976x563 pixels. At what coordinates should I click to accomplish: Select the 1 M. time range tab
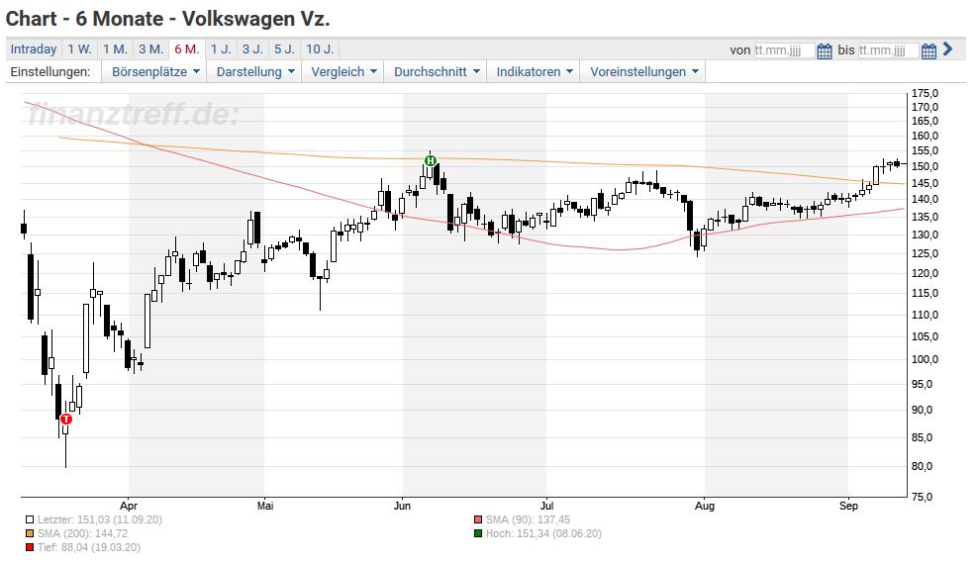[115, 49]
